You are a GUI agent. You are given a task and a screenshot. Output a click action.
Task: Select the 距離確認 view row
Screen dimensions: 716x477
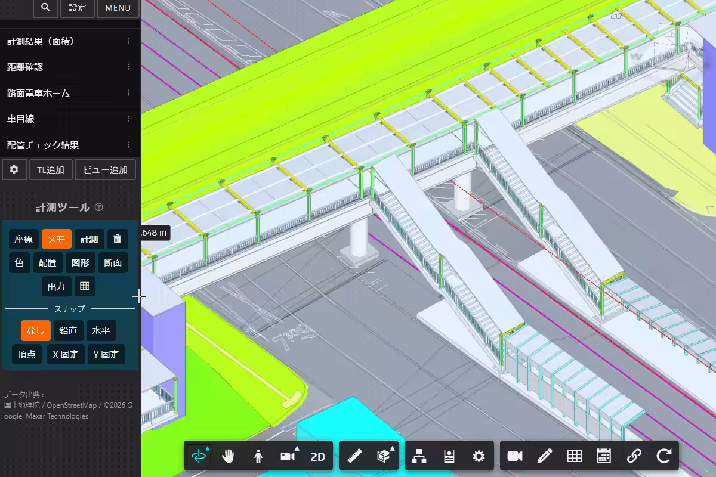tap(70, 67)
